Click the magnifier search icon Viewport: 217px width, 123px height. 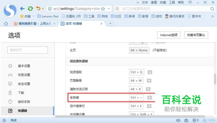click(x=212, y=9)
